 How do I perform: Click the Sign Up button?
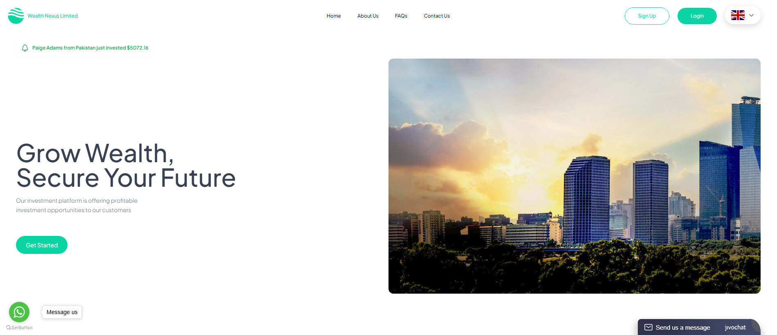pos(647,16)
